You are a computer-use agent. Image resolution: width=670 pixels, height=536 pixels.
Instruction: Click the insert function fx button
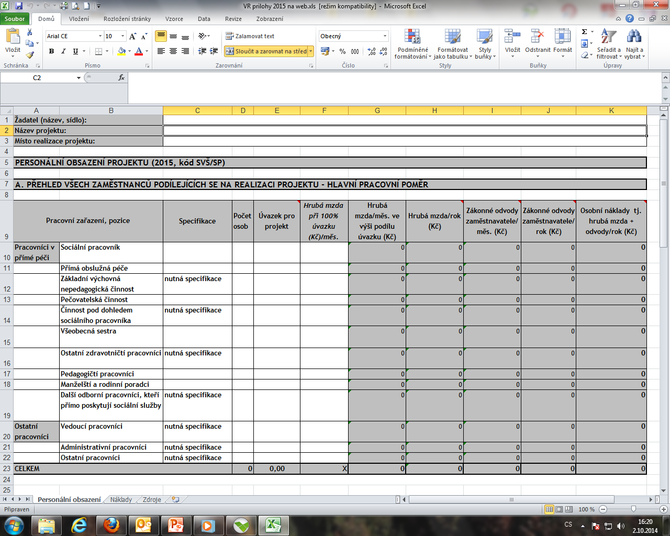(x=121, y=77)
